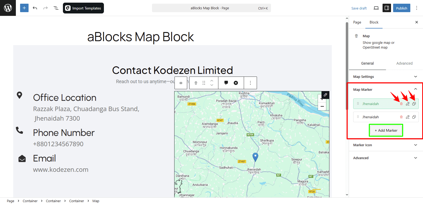Grab the first Jhenaidah marker drag handle
423x204 pixels.
358,104
